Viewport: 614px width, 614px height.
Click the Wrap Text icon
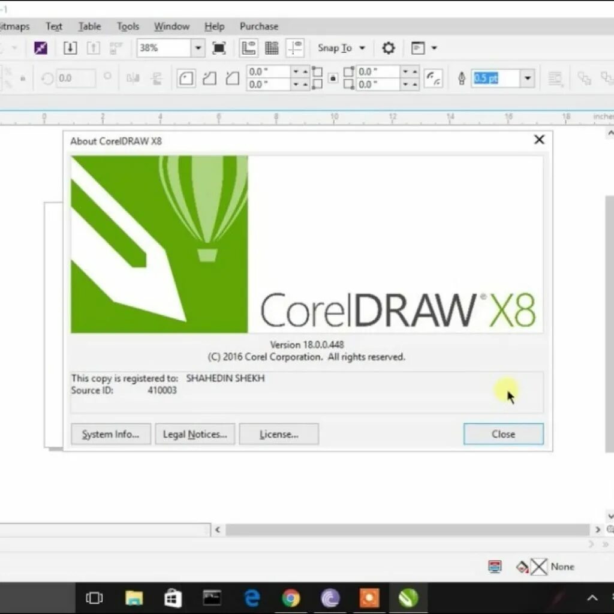click(555, 79)
